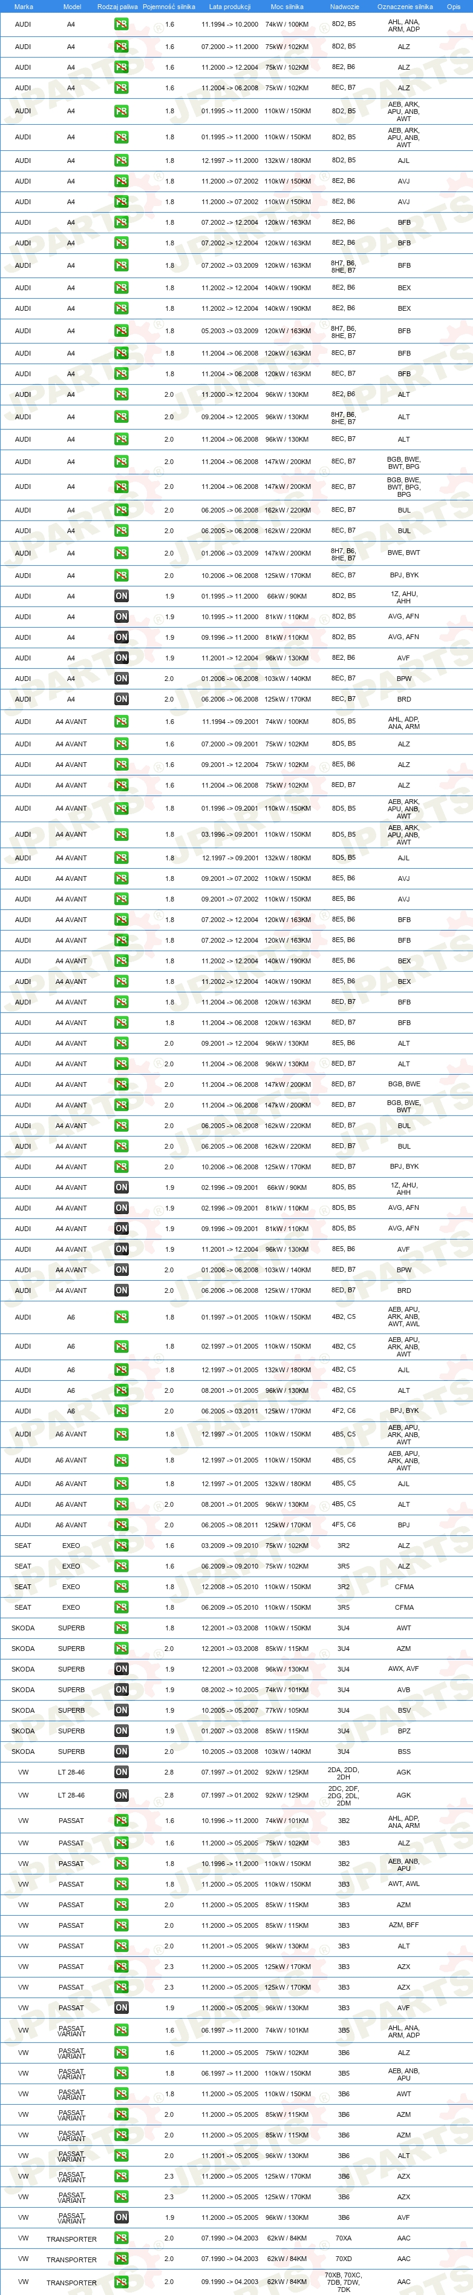Select the ON icon in VW LT 28-46 2DA row
Image resolution: width=473 pixels, height=2295 pixels.
[x=121, y=1772]
